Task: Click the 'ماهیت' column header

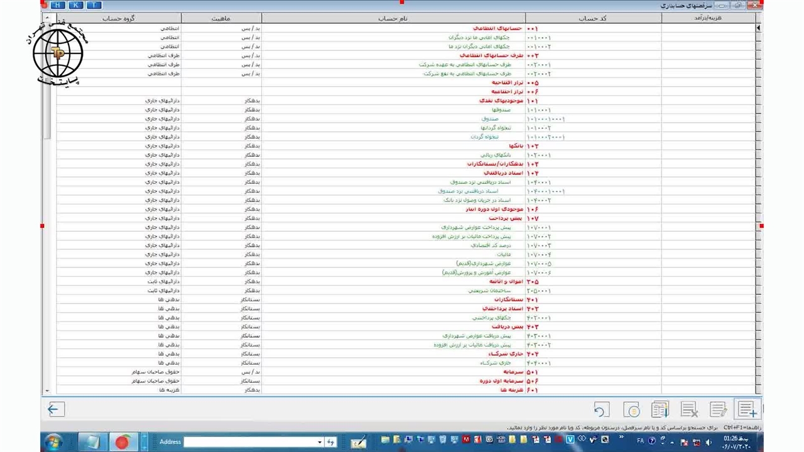Action: pos(222,18)
